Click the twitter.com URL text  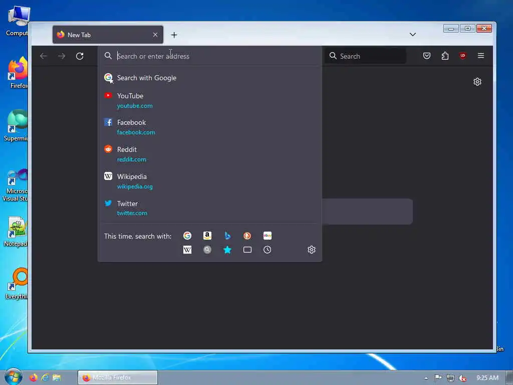[132, 213]
